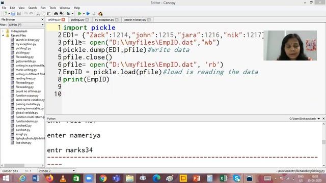Click the Find binoculars toolbar icon
This screenshot has height=183, width=326.
pyautogui.click(x=56, y=14)
